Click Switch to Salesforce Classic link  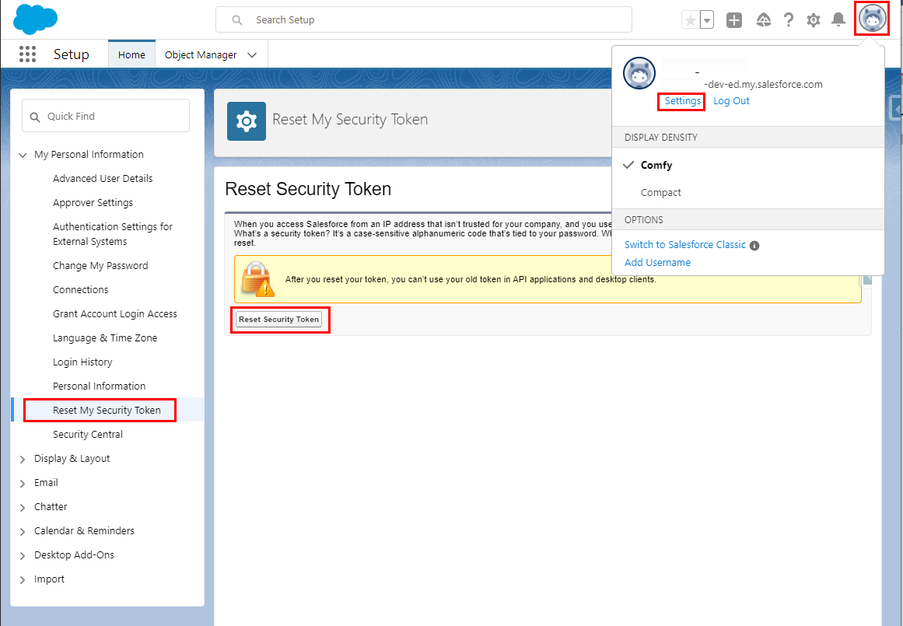tap(684, 245)
